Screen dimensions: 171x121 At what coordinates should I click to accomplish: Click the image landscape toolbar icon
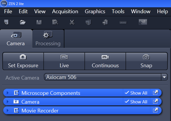(x=143, y=22)
